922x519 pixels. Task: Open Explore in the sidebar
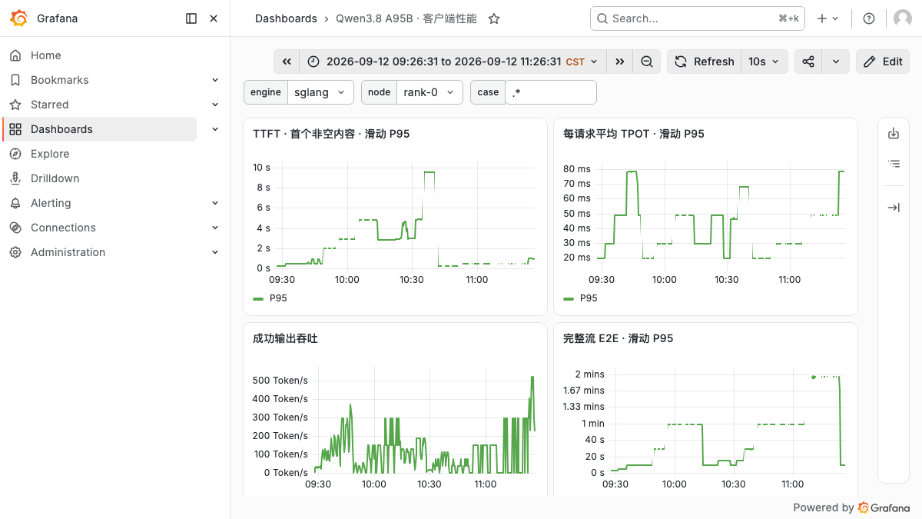point(50,154)
